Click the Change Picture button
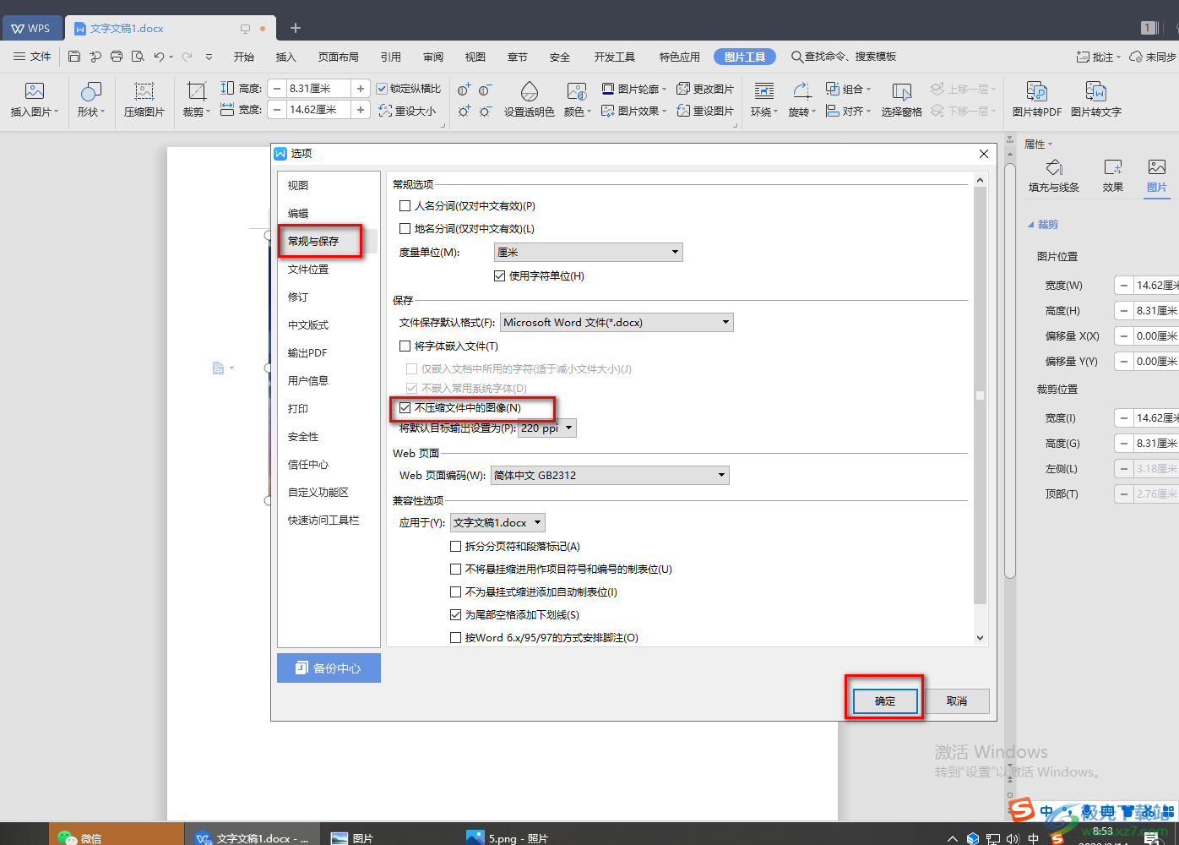 [x=705, y=89]
